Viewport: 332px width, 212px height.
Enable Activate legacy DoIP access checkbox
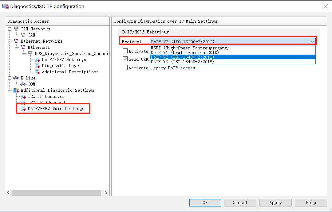pos(125,68)
